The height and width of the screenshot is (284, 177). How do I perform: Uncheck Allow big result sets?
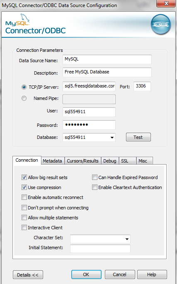pos(24,177)
